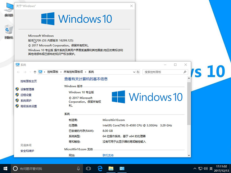Click the microphone icon in Cortana search box
This screenshot has width=231, height=173.
tap(78, 168)
